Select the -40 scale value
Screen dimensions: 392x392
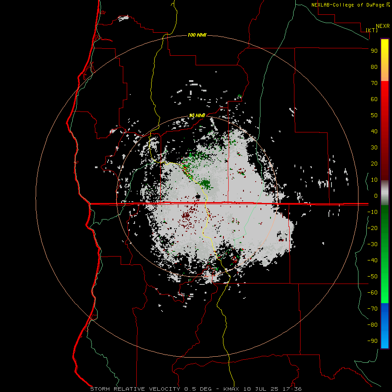pos(372,260)
